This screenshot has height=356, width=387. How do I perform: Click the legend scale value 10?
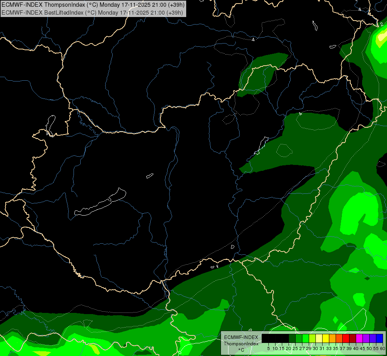(x=275, y=348)
